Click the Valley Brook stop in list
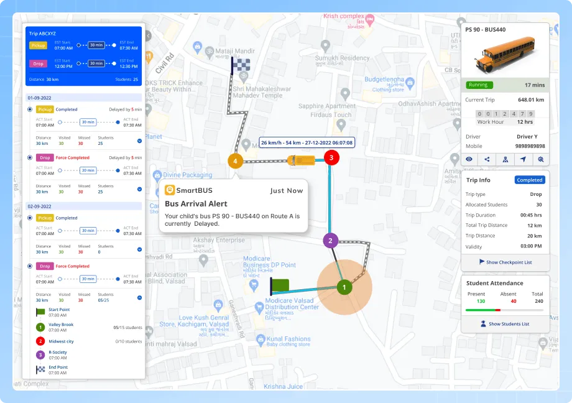The image size is (572, 403). [60, 325]
